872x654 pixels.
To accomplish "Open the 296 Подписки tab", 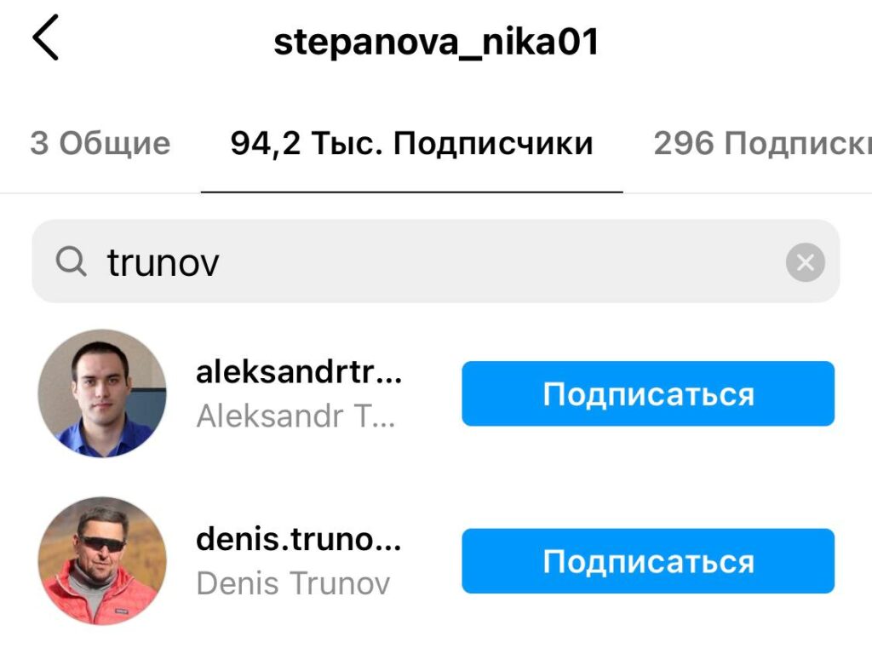I will [x=762, y=143].
